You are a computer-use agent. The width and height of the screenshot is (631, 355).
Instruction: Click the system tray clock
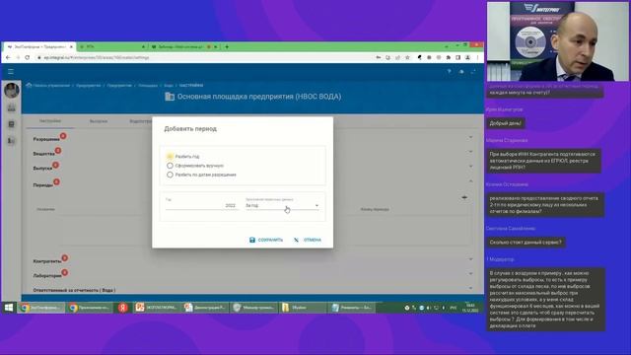(x=470, y=308)
